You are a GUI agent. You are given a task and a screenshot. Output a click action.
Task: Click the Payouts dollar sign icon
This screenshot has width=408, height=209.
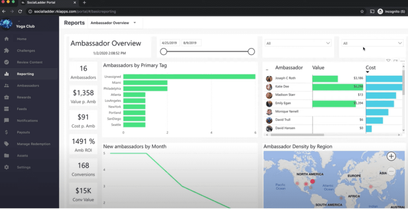pos(6,132)
